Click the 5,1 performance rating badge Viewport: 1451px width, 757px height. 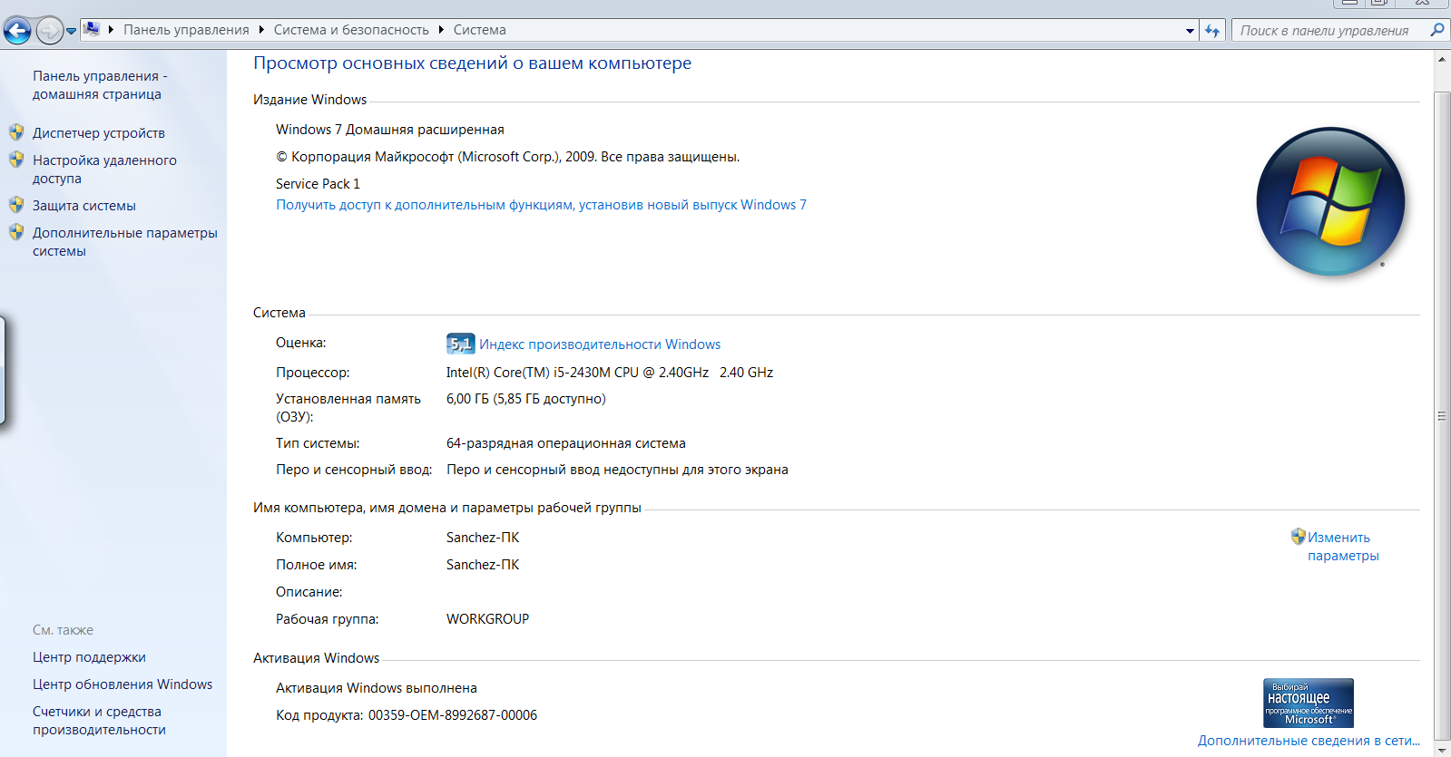461,344
